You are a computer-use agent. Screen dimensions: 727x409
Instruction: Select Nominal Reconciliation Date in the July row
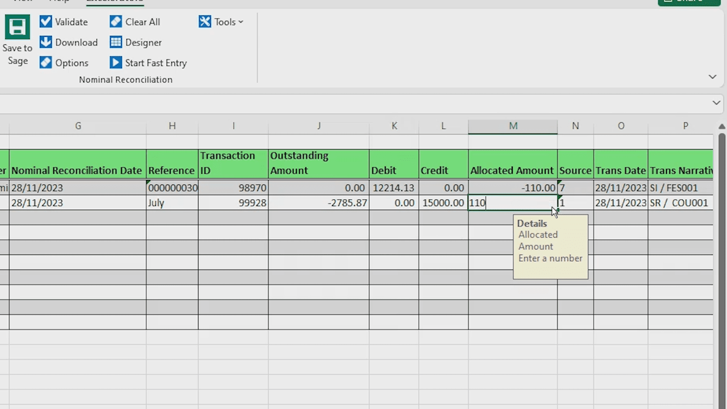(x=78, y=203)
